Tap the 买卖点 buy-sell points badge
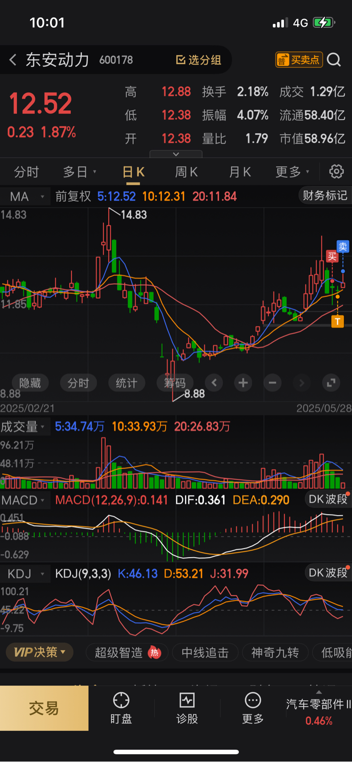The height and width of the screenshot is (762, 352). click(299, 60)
